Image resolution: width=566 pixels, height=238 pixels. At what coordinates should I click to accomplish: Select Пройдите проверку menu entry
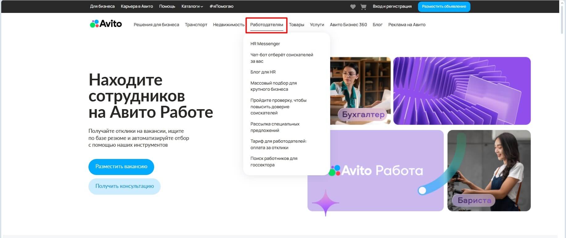[x=278, y=106]
